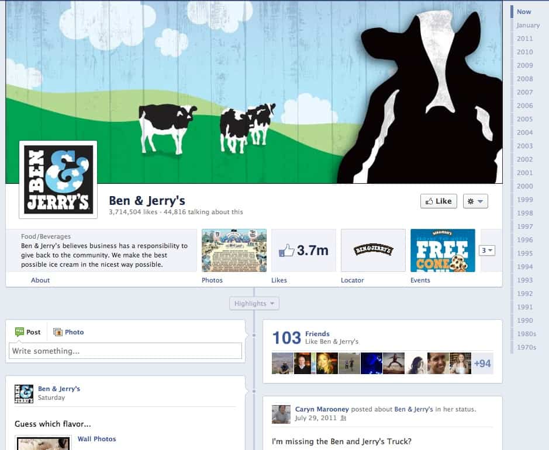
Task: Click the About link
Action: (x=40, y=280)
